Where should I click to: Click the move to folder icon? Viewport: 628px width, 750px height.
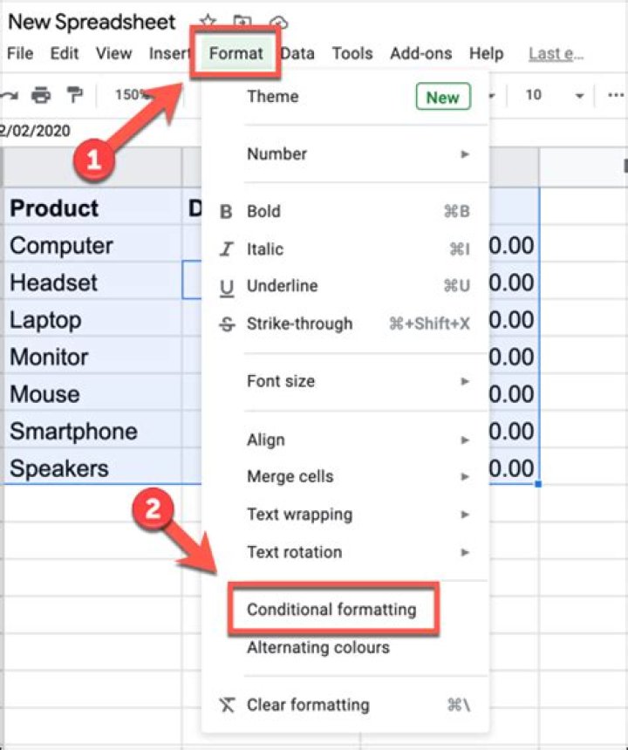coord(242,22)
